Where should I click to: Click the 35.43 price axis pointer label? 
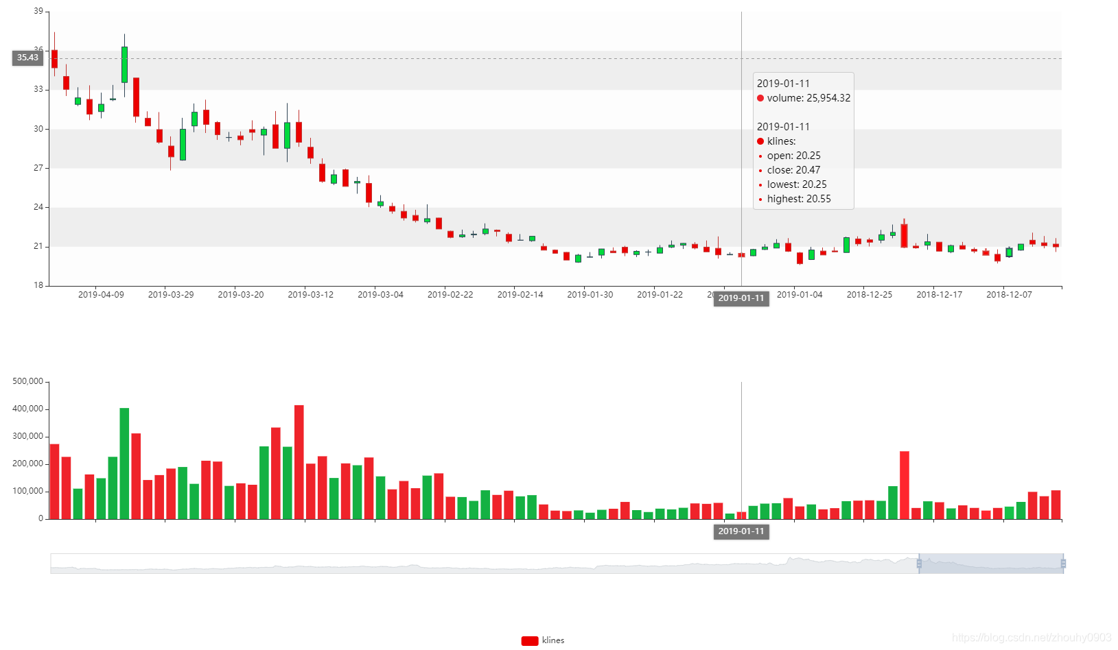(x=28, y=58)
